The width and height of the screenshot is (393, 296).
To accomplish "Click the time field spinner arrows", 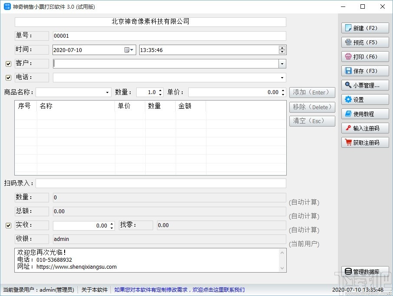I will [282, 50].
